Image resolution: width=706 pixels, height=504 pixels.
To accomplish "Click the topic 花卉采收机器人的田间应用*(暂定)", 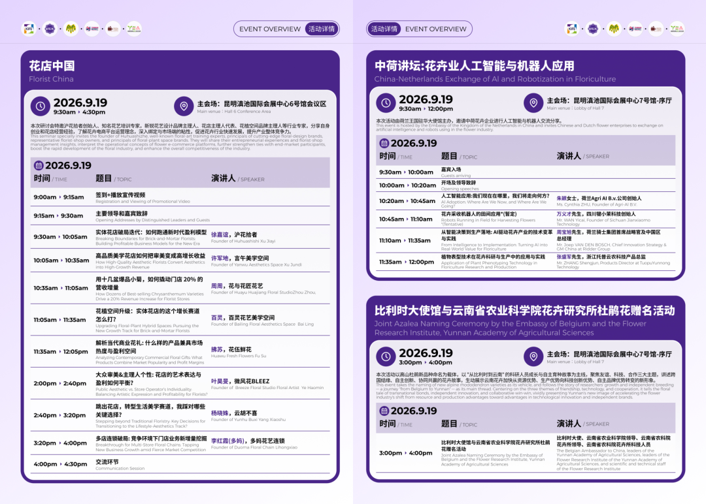I will (479, 214).
